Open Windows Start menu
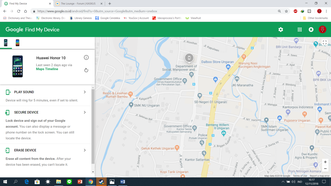Image resolution: width=331 pixels, height=186 pixels. pyautogui.click(x=5, y=182)
